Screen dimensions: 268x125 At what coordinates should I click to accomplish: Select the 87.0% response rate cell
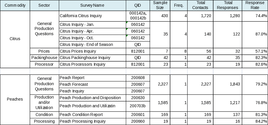click(x=255, y=35)
